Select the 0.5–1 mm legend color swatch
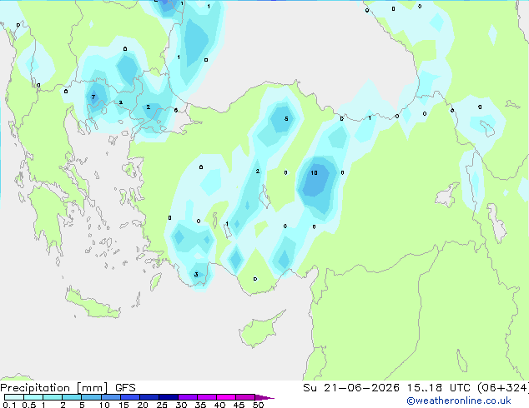529x408 pixels. (33, 397)
